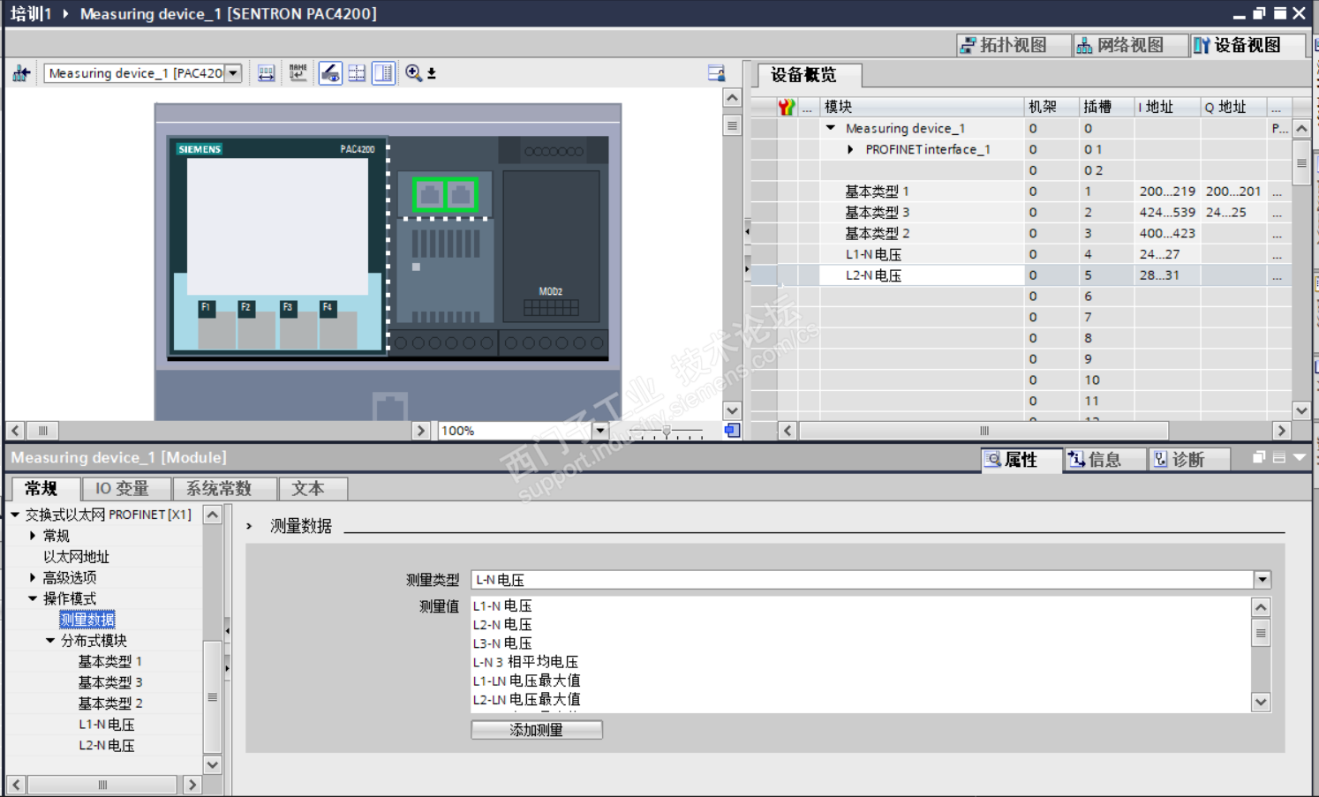Select 以太网地址 in properties tree
Viewport: 1319px width, 797px height.
click(x=77, y=557)
